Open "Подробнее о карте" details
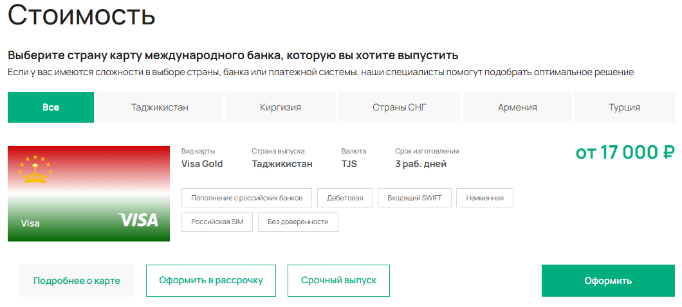 [x=77, y=281]
